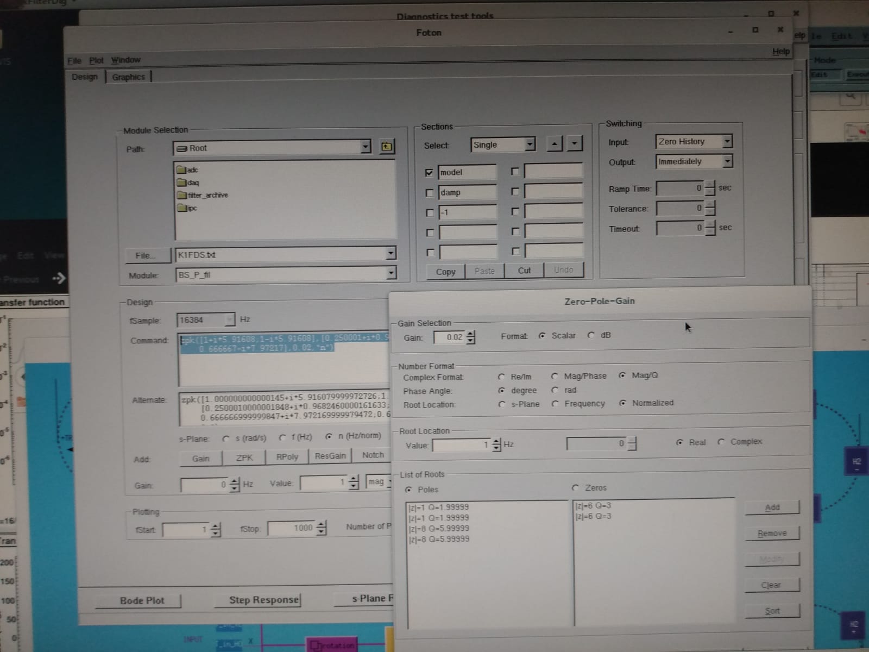Toggle the model section checkbox
Screen dimensions: 869x652
point(429,173)
